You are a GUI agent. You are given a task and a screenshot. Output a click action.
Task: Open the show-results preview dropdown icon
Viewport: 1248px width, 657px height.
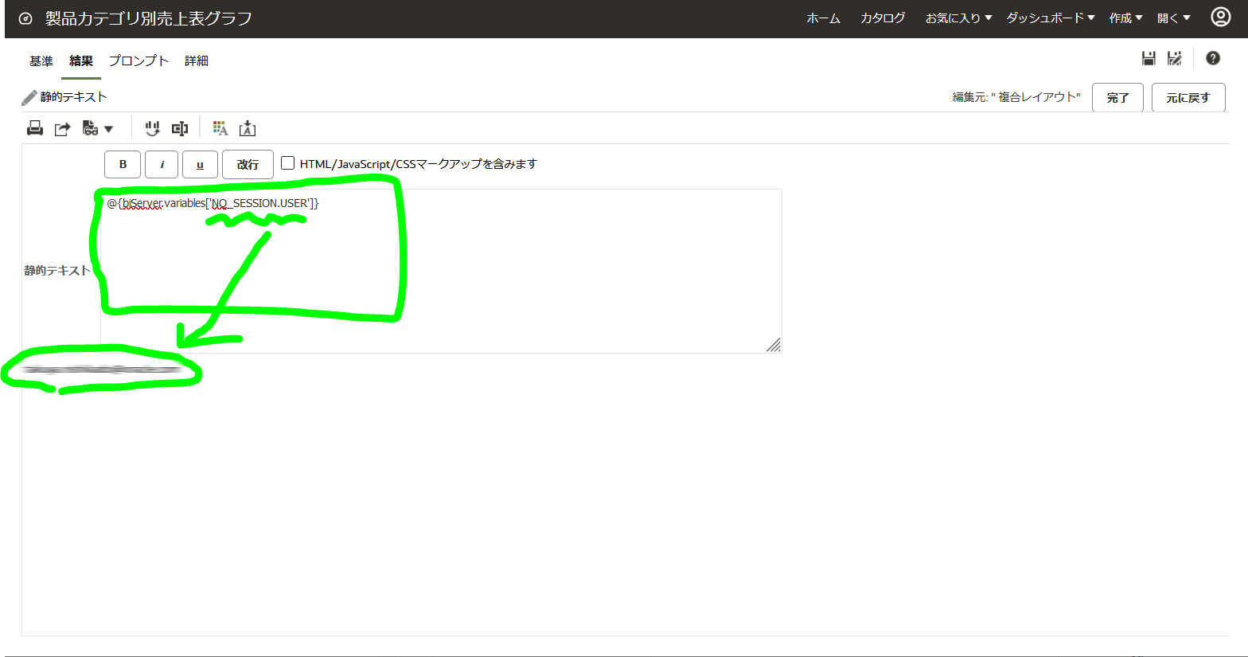tap(98, 128)
